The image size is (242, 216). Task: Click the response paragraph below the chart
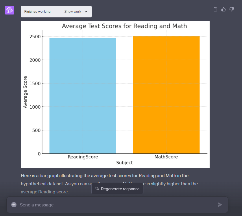tap(105, 176)
